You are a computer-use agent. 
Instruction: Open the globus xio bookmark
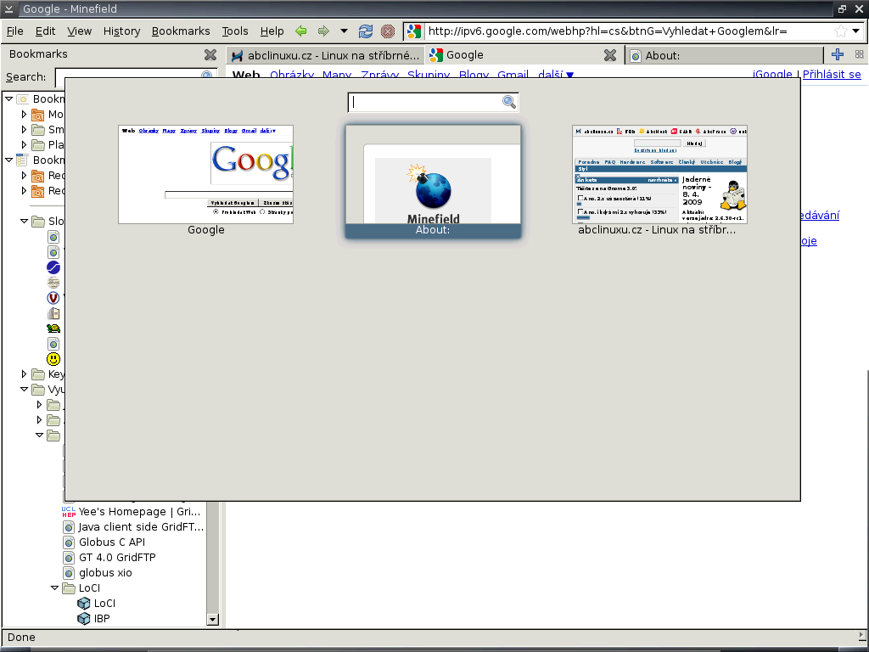click(x=105, y=573)
